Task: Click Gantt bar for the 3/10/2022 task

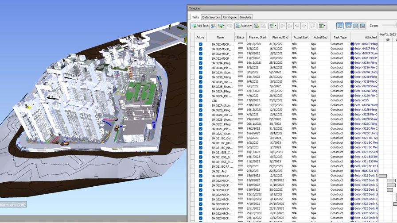Action: pyautogui.click(x=390, y=190)
